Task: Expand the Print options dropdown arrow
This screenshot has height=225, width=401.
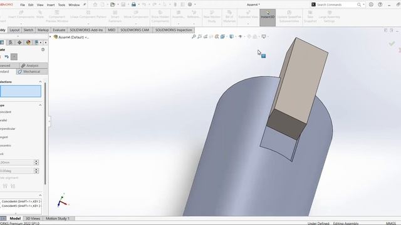Action: 138,4
